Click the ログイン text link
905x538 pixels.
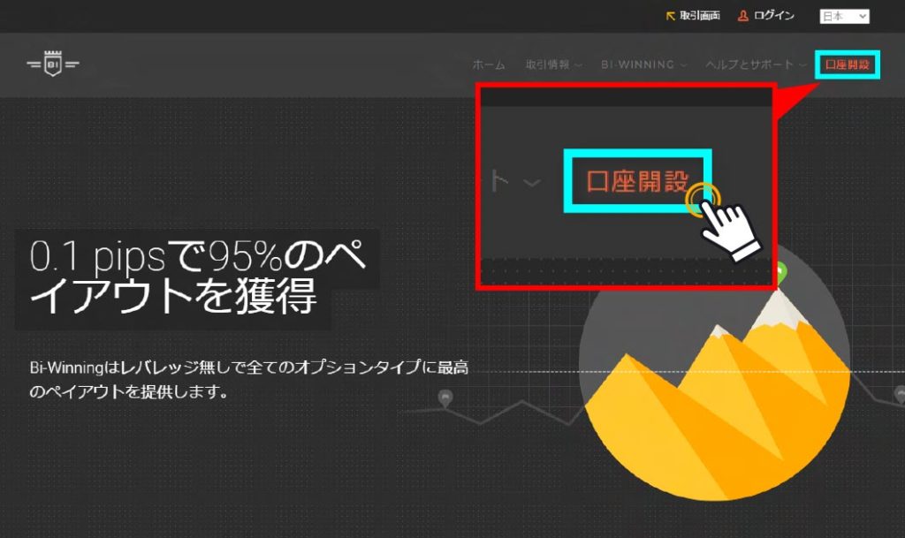[x=774, y=16]
